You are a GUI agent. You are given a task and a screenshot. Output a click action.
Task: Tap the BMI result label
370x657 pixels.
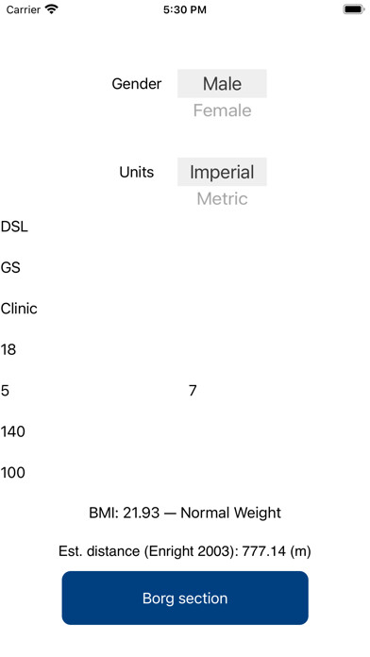(x=185, y=513)
